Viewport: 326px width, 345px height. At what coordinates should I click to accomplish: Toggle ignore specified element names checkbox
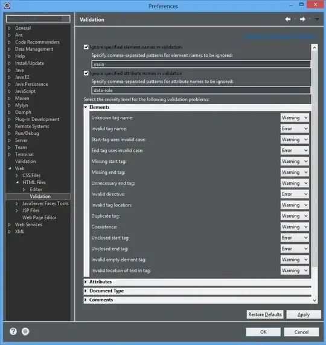coord(86,47)
